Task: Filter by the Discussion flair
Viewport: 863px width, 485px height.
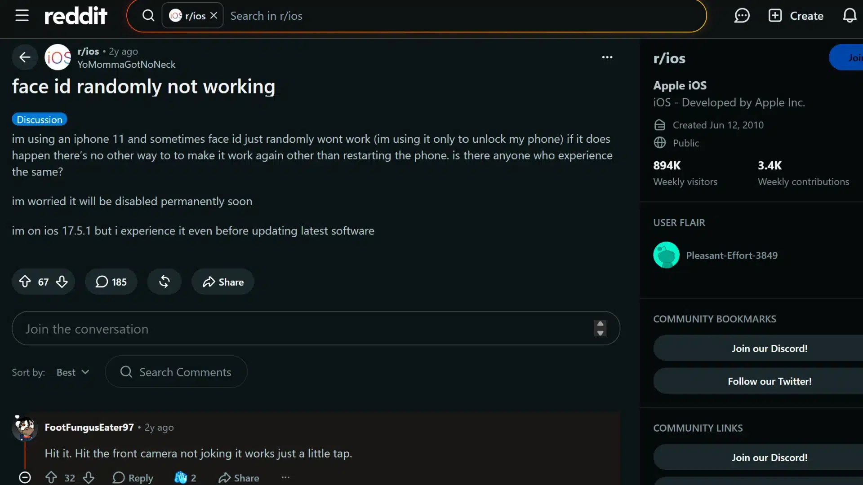Action: click(40, 119)
